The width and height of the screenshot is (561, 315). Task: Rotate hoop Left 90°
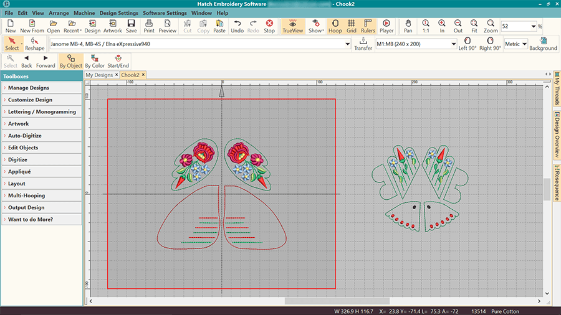(x=467, y=44)
